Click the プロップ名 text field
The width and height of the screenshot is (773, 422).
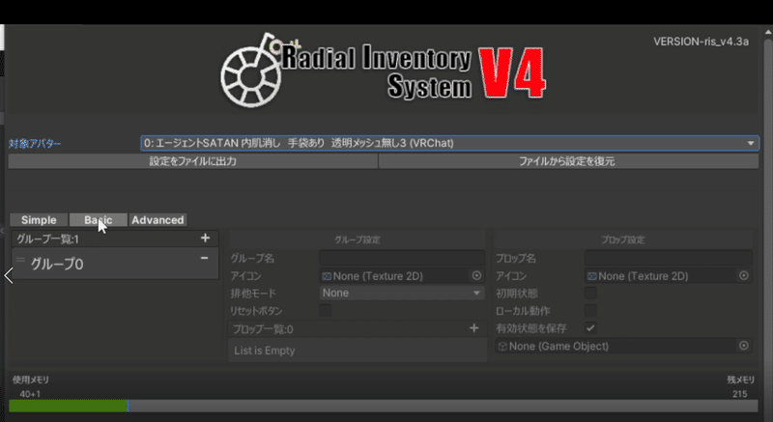[668, 258]
